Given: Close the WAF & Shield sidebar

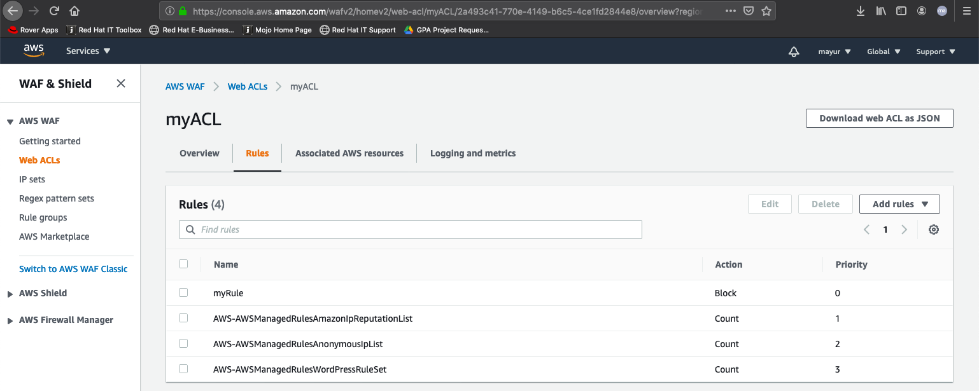Looking at the screenshot, I should 121,83.
